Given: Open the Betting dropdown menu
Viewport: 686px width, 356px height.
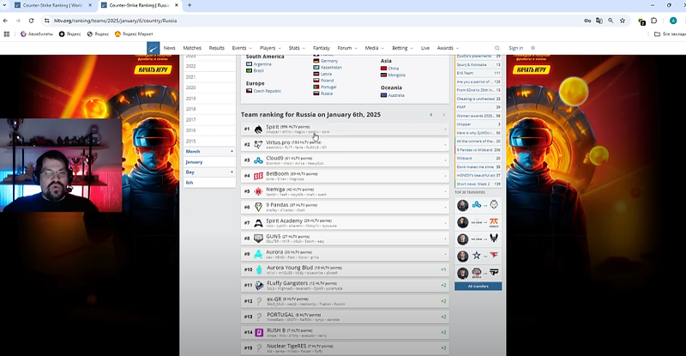Looking at the screenshot, I should 402,48.
